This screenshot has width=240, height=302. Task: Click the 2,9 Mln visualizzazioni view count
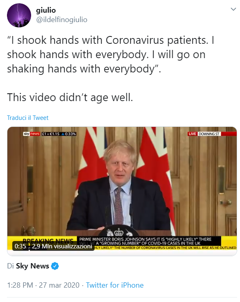62,246
